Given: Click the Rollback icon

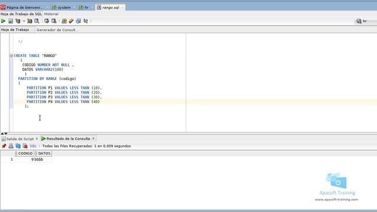Looking at the screenshot, I should click(x=54, y=21).
